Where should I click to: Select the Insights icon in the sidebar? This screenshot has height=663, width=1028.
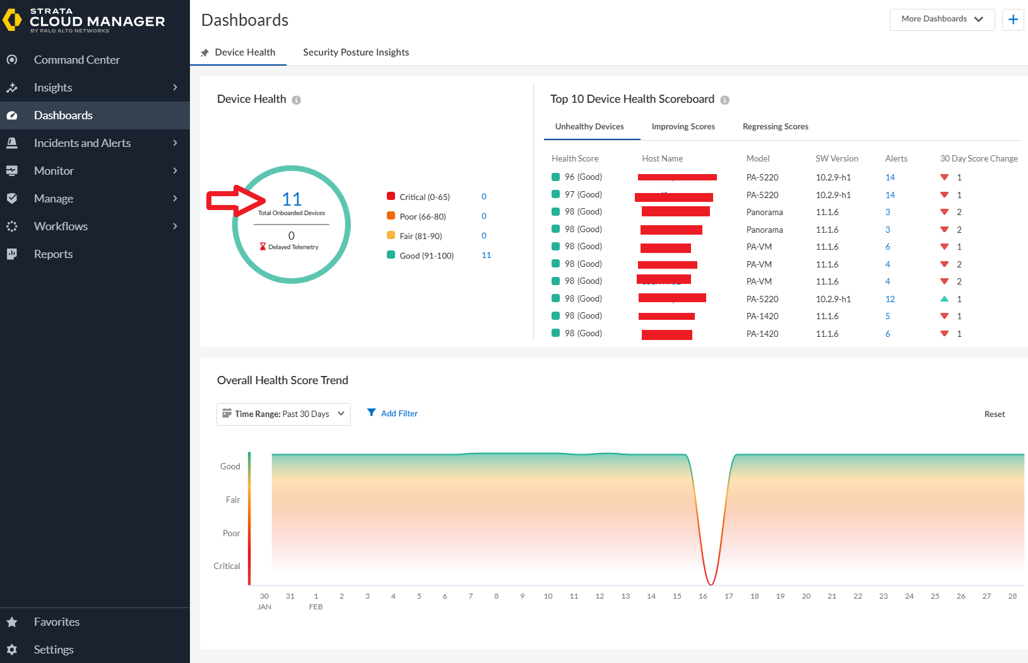click(x=13, y=87)
